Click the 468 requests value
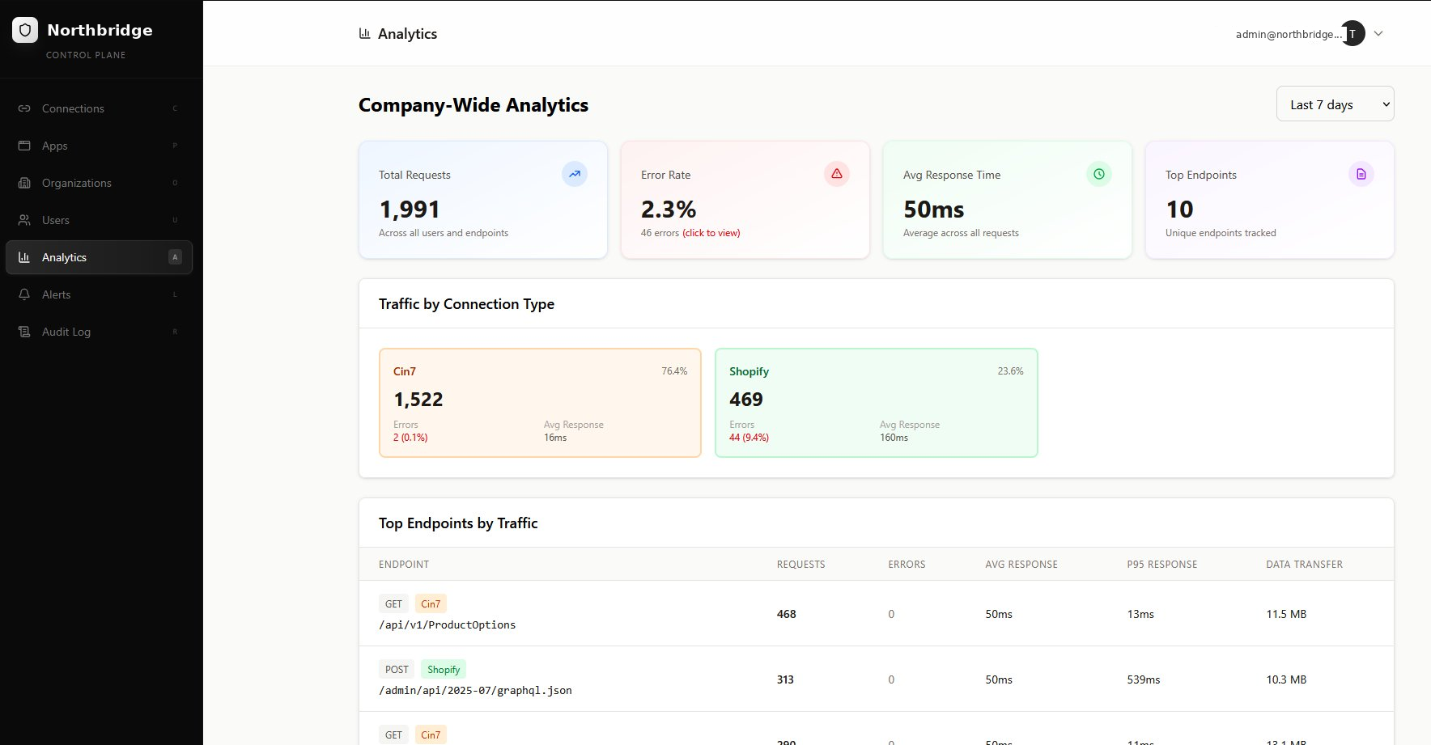This screenshot has width=1431, height=745. (x=787, y=614)
